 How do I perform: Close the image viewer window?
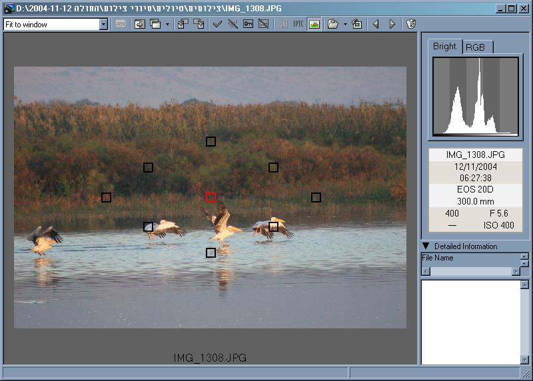click(x=524, y=9)
